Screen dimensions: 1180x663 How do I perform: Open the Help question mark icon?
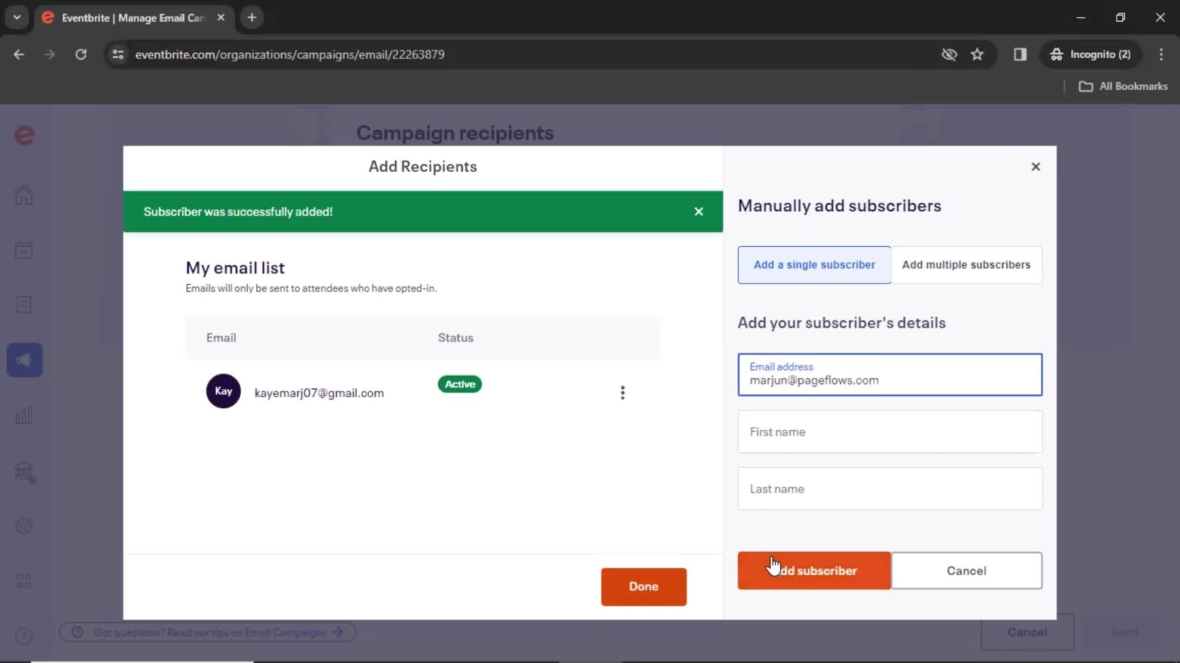24,636
